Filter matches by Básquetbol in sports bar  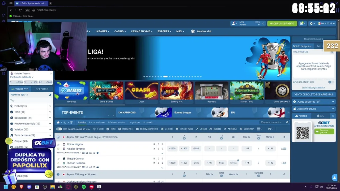pyautogui.click(x=126, y=129)
